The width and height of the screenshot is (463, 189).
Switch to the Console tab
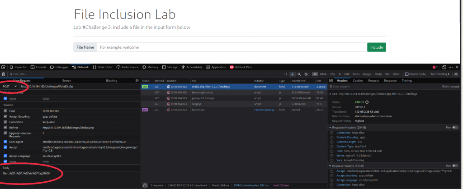(x=39, y=67)
